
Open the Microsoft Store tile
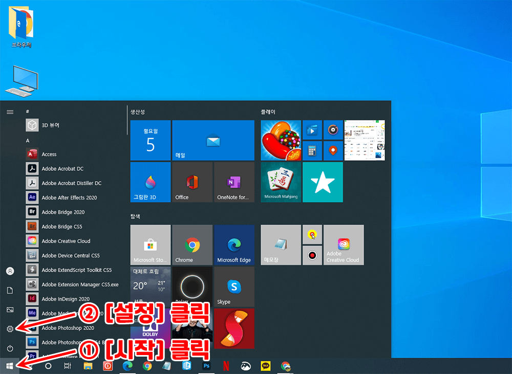(150, 245)
